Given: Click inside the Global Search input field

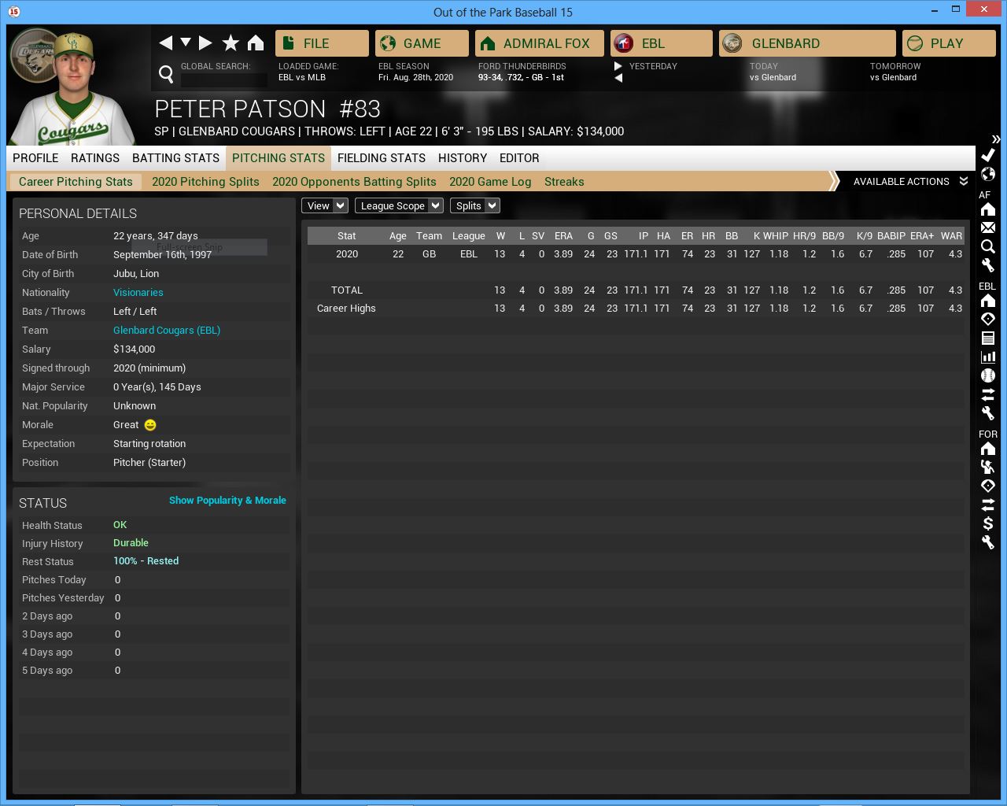Looking at the screenshot, I should pyautogui.click(x=224, y=79).
